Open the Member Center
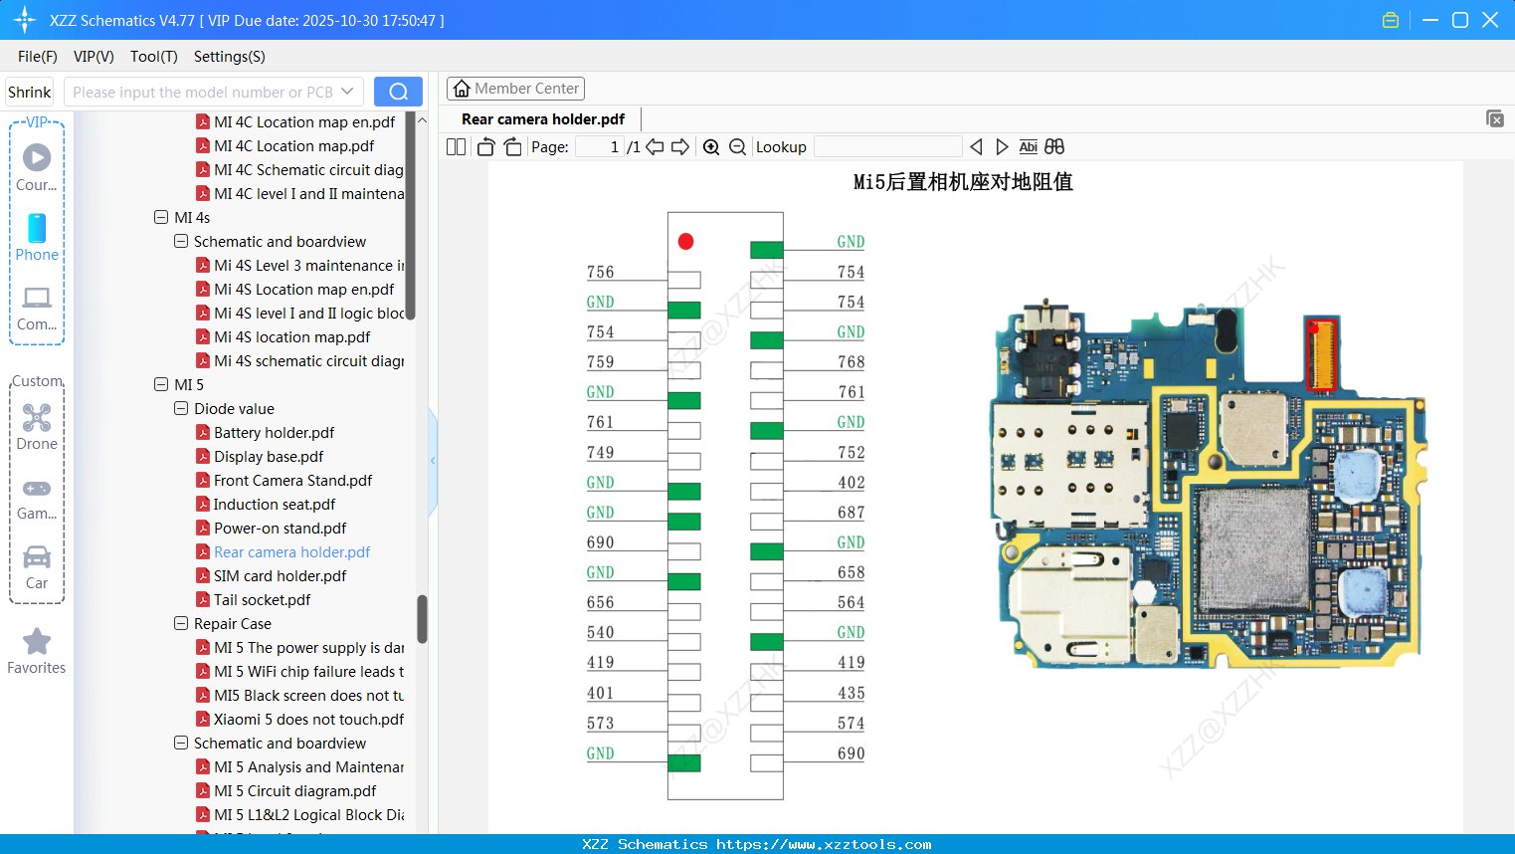Image resolution: width=1515 pixels, height=854 pixels. tap(515, 89)
